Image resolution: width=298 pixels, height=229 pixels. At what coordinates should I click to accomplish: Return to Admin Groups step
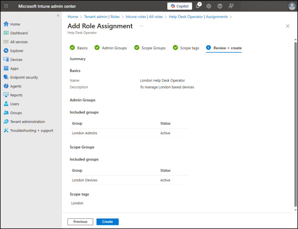[113, 48]
